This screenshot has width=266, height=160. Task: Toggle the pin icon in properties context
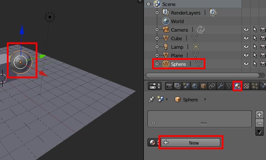point(152,99)
